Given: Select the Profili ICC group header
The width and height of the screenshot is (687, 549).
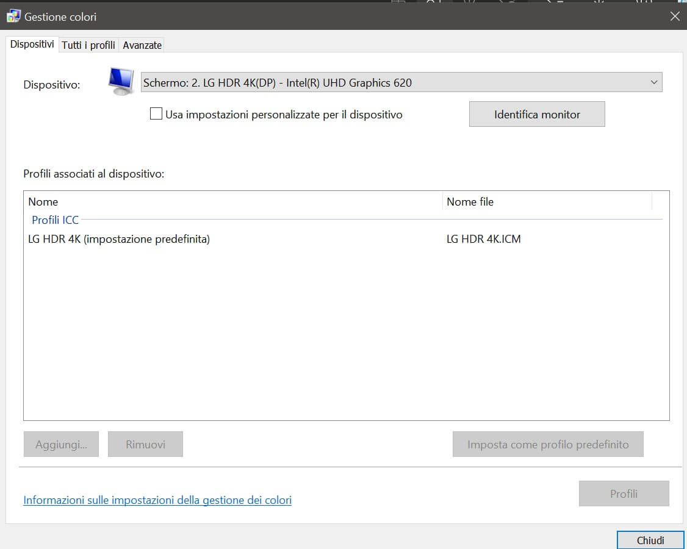Looking at the screenshot, I should click(x=55, y=220).
